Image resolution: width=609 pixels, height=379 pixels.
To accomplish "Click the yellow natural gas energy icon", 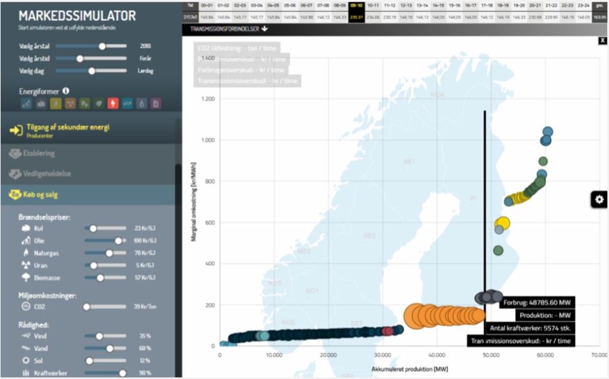I will (55, 104).
